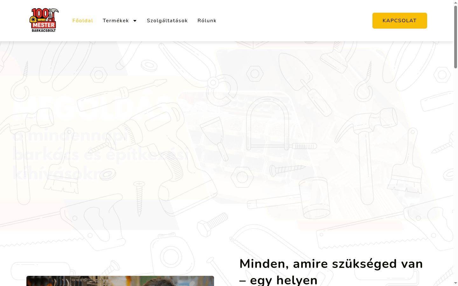Image resolution: width=458 pixels, height=286 pixels.
Task: Go to the Szolgáltatások page
Action: (x=167, y=21)
